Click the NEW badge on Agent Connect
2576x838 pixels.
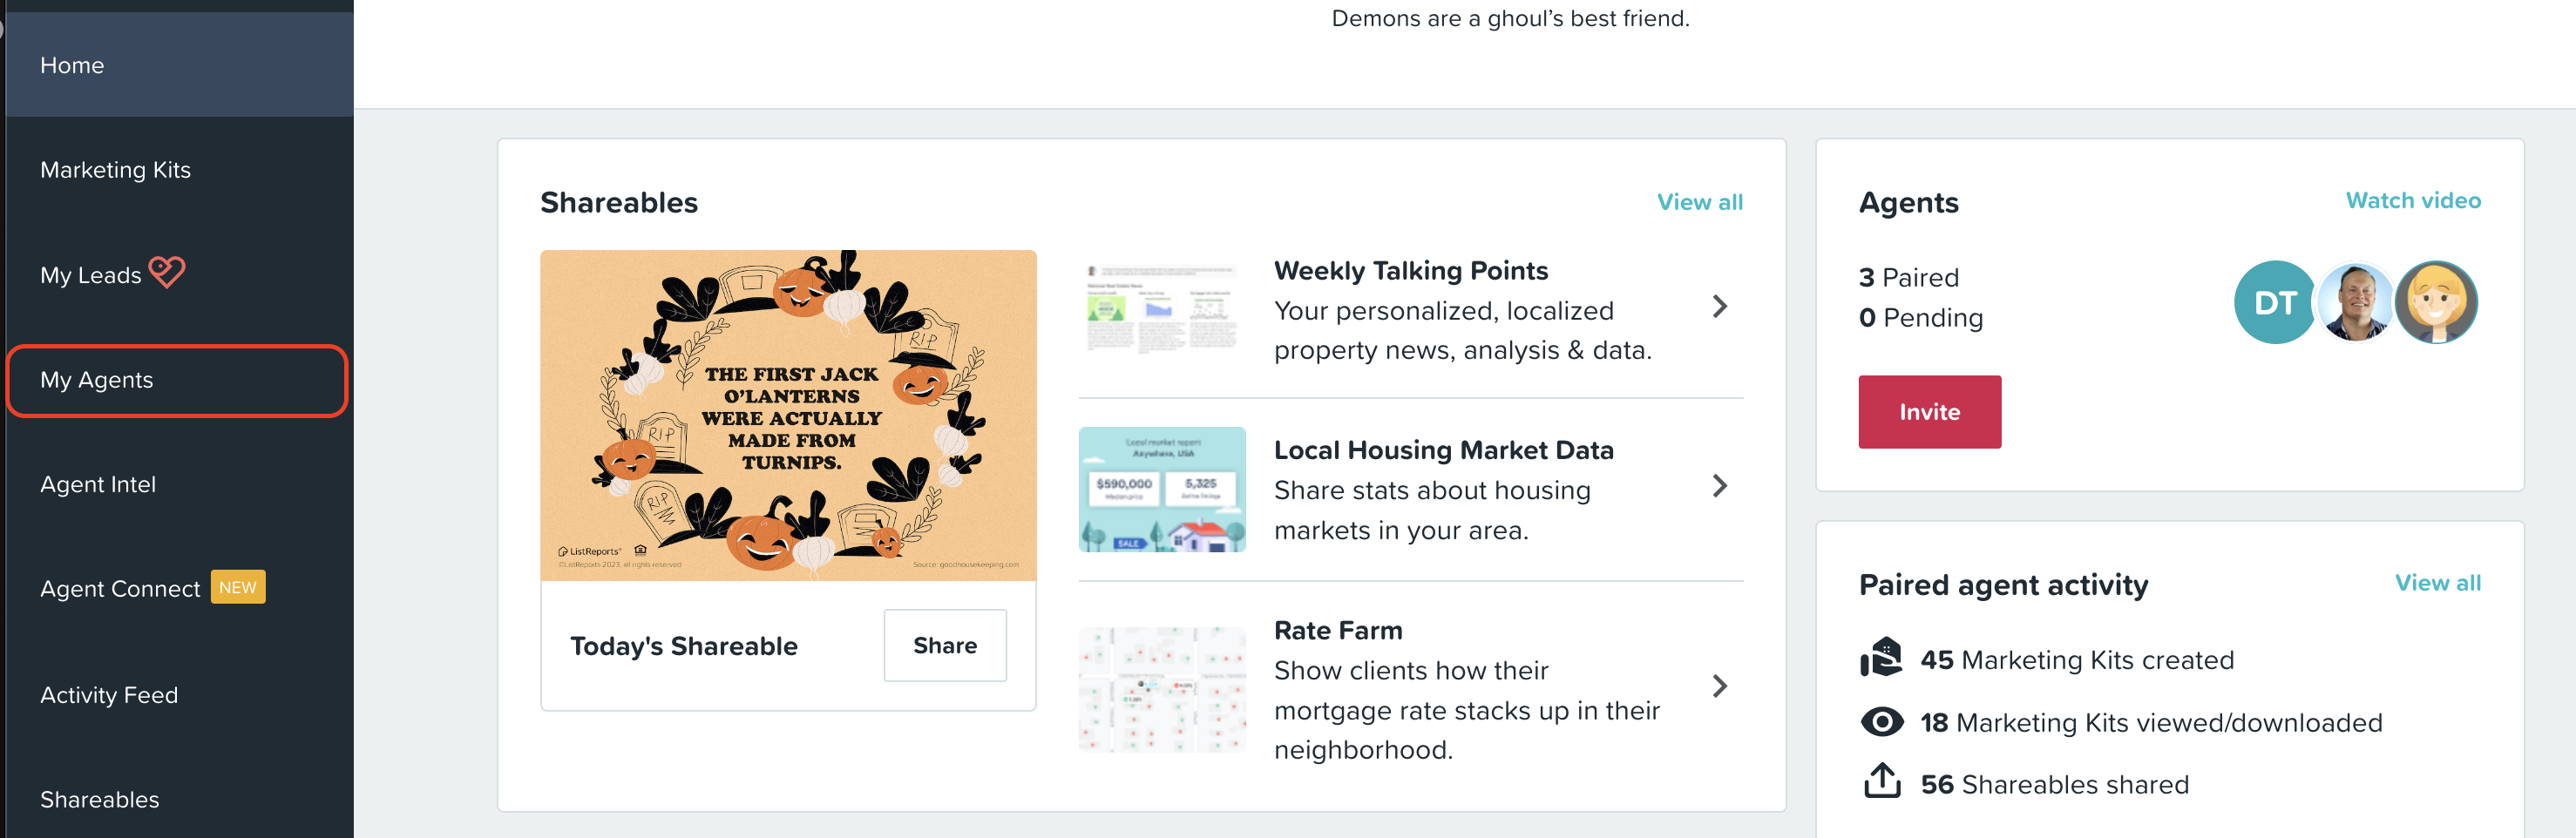pos(238,587)
